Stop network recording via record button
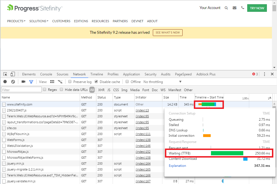This screenshot has height=184, width=277. [4, 82]
